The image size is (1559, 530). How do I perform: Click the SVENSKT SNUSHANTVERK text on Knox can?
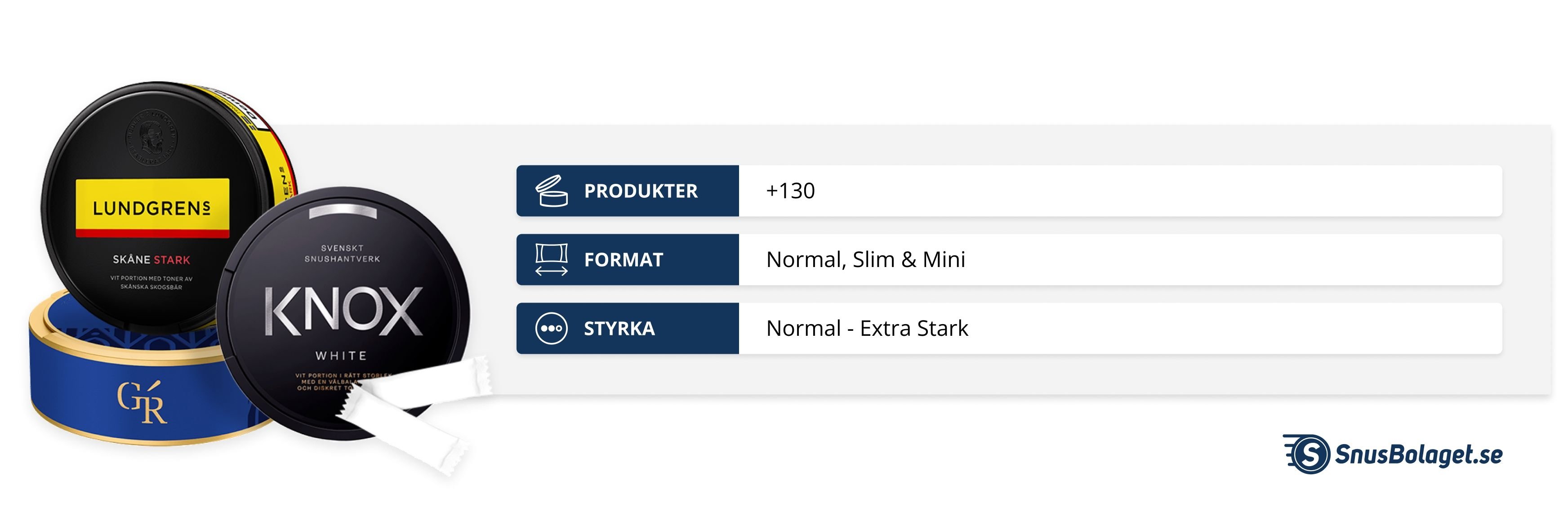pyautogui.click(x=342, y=254)
